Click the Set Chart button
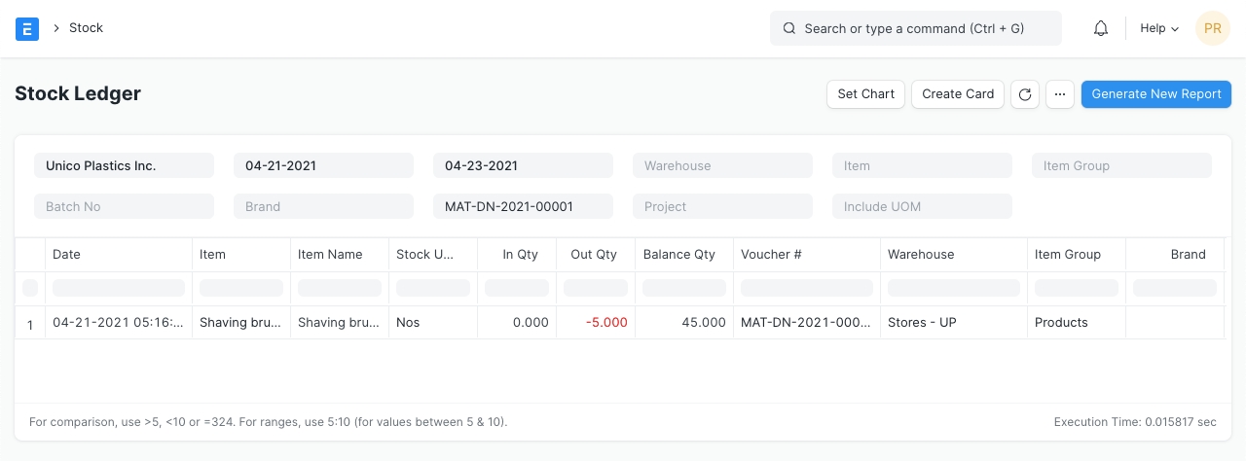The width and height of the screenshot is (1246, 461). pyautogui.click(x=865, y=94)
